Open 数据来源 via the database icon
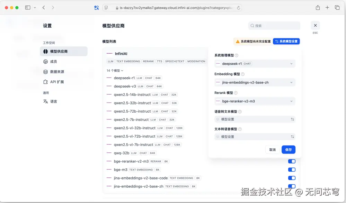The image size is (346, 203). [45, 72]
